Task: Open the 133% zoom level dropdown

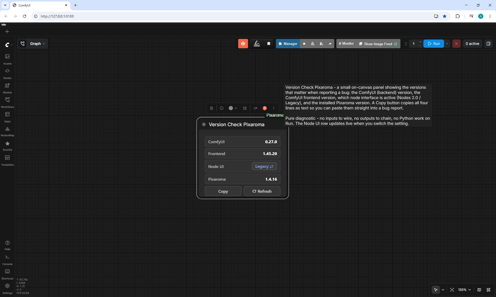Action: pyautogui.click(x=464, y=290)
